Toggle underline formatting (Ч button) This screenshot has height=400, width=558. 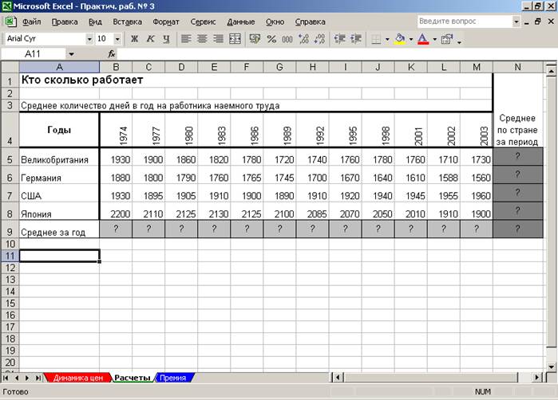[165, 38]
